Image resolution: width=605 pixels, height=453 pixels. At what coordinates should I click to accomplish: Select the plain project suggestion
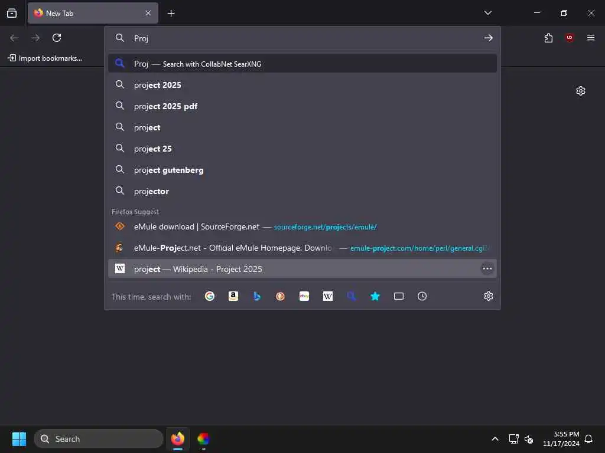pyautogui.click(x=302, y=127)
